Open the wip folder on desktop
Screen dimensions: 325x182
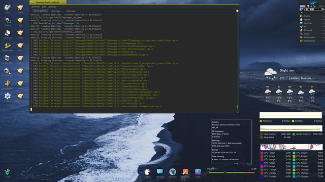pos(20,21)
